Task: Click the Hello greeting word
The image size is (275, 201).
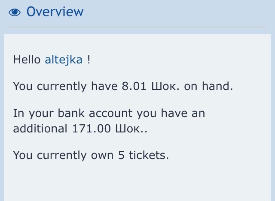Action: 27,60
